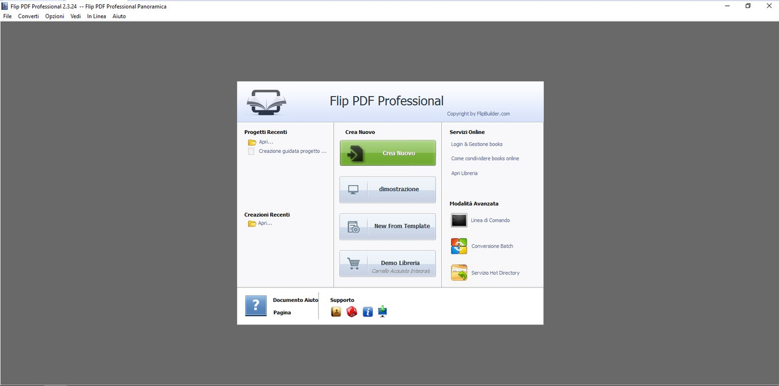Click the Linea di Comando terminal icon
Screen dimensions: 779x386
(x=459, y=220)
